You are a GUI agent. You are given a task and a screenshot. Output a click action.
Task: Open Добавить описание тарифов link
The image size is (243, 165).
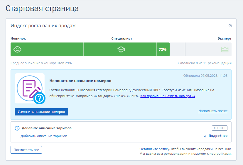point(44,136)
